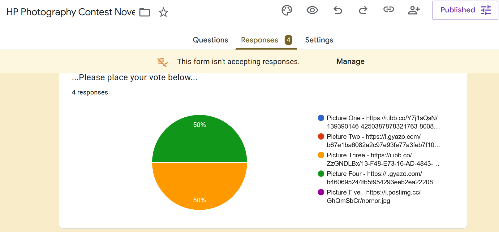Image resolution: width=499 pixels, height=232 pixels.
Task: Star the HP Photography Contest form
Action: [x=163, y=12]
